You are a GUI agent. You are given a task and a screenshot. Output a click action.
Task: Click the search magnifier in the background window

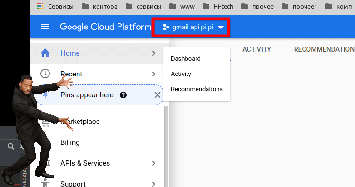(x=10, y=146)
